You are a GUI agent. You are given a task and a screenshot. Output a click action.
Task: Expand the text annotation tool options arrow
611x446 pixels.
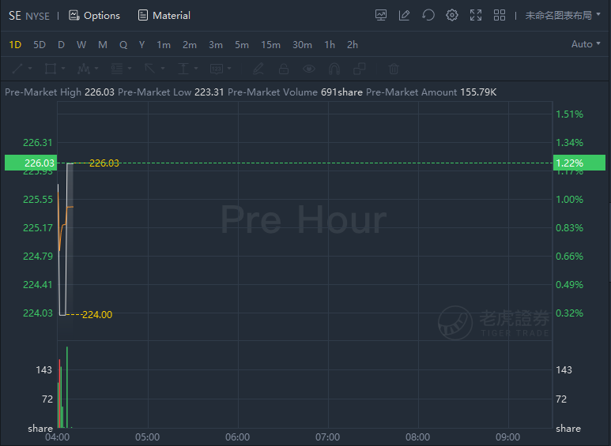coord(229,69)
